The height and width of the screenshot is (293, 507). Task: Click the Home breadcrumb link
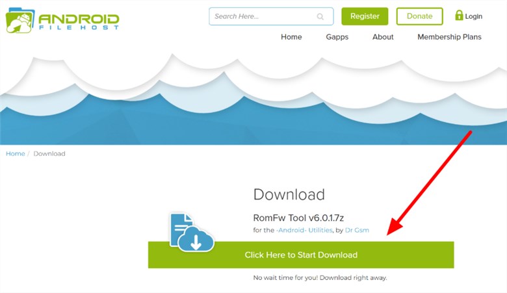15,153
